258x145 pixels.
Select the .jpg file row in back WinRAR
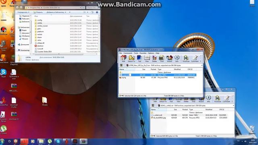click(x=189, y=118)
